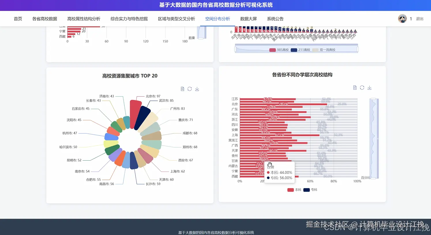
Task: Switch to 高校属性结构分析 tab
Action: [84, 19]
